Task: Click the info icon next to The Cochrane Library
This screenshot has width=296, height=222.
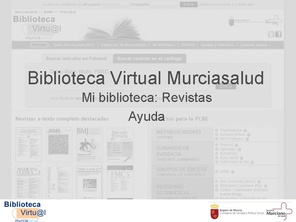Action: [x=259, y=182]
